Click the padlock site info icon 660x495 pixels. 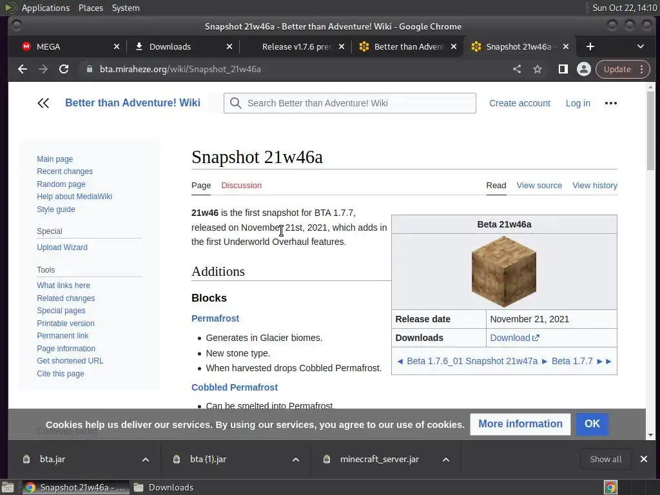89,69
